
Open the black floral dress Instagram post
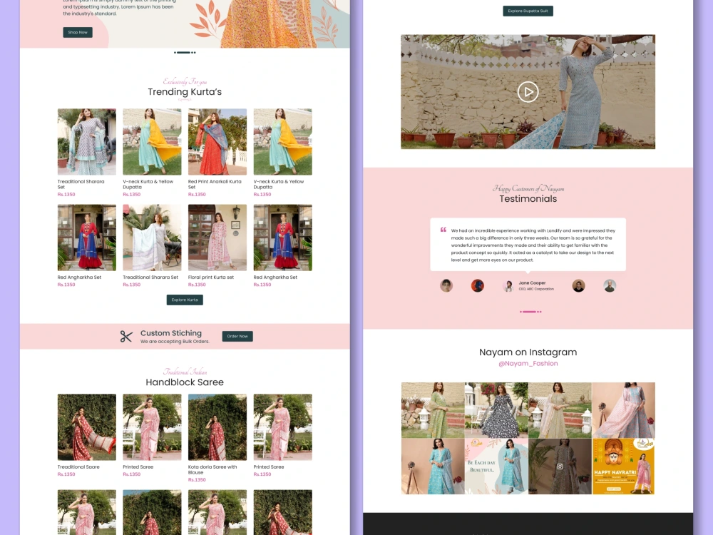pyautogui.click(x=496, y=410)
